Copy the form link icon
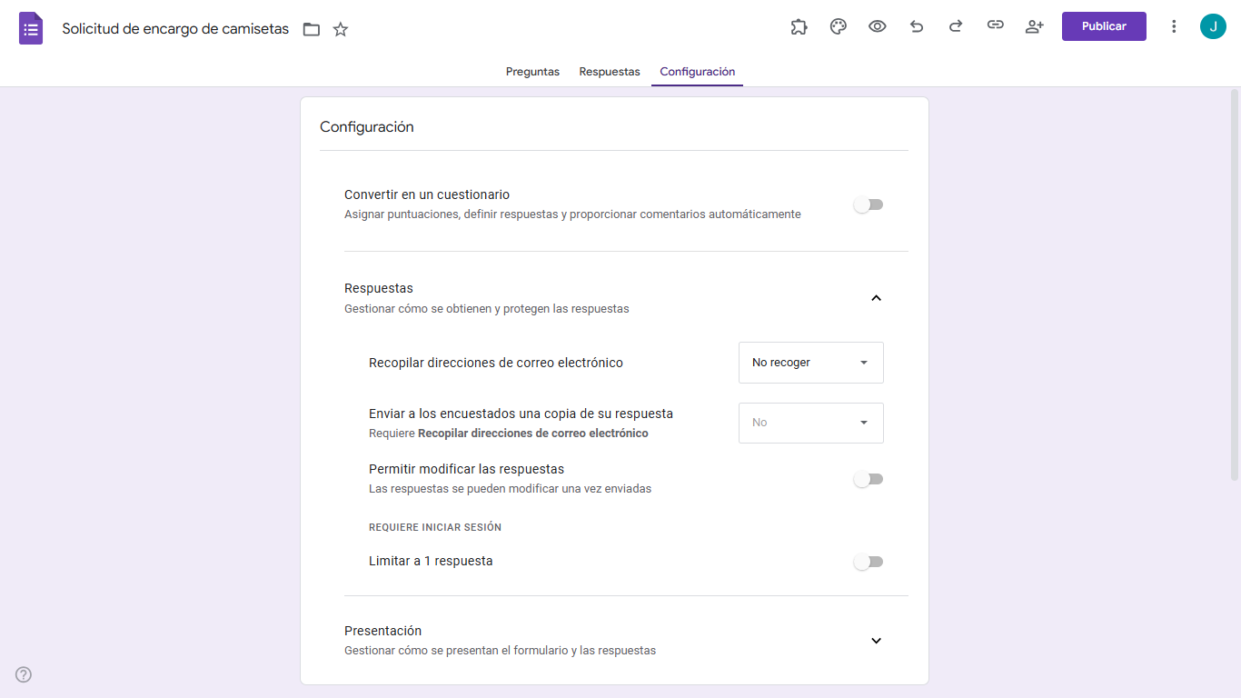This screenshot has height=698, width=1241. click(995, 26)
